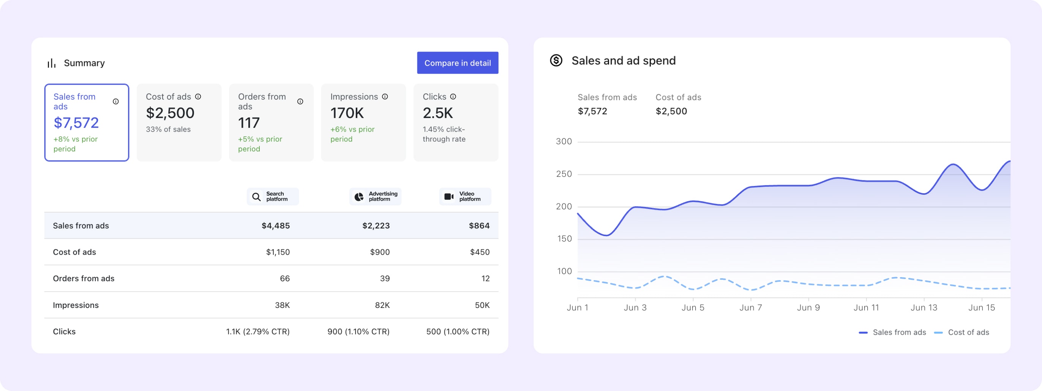The image size is (1042, 391).
Task: Click the $900 cost of ads cell
Action: coord(380,252)
